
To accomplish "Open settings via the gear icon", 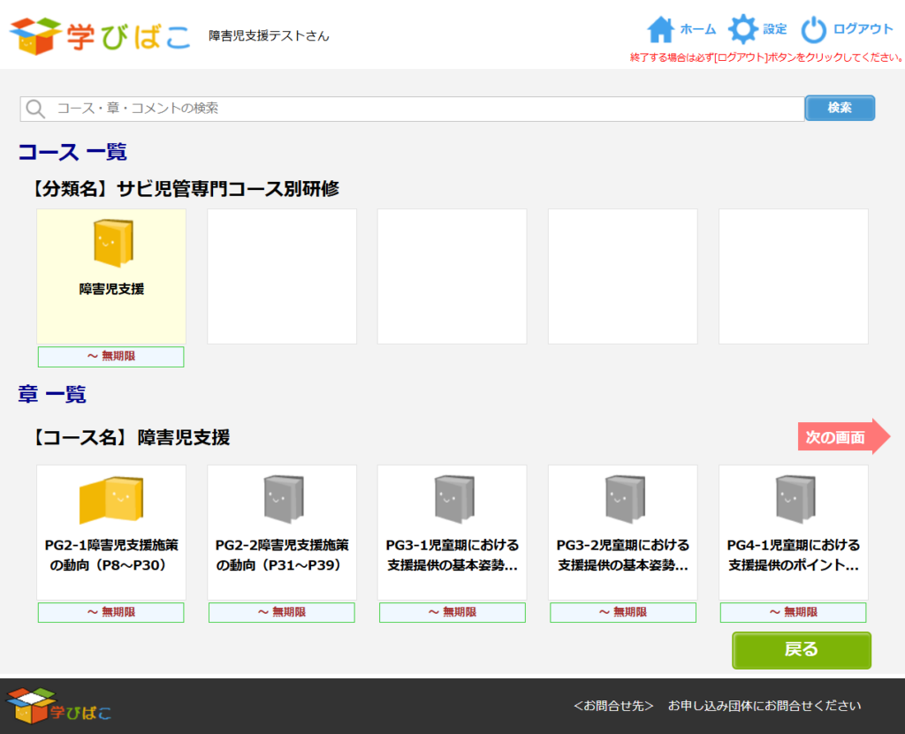I will (742, 30).
